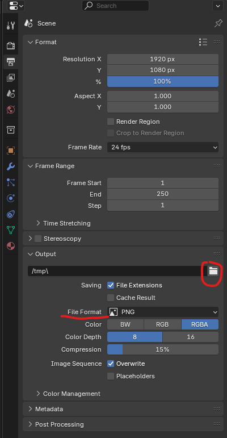The height and width of the screenshot is (438, 227).
Task: Select RGB color mode button
Action: tap(162, 324)
